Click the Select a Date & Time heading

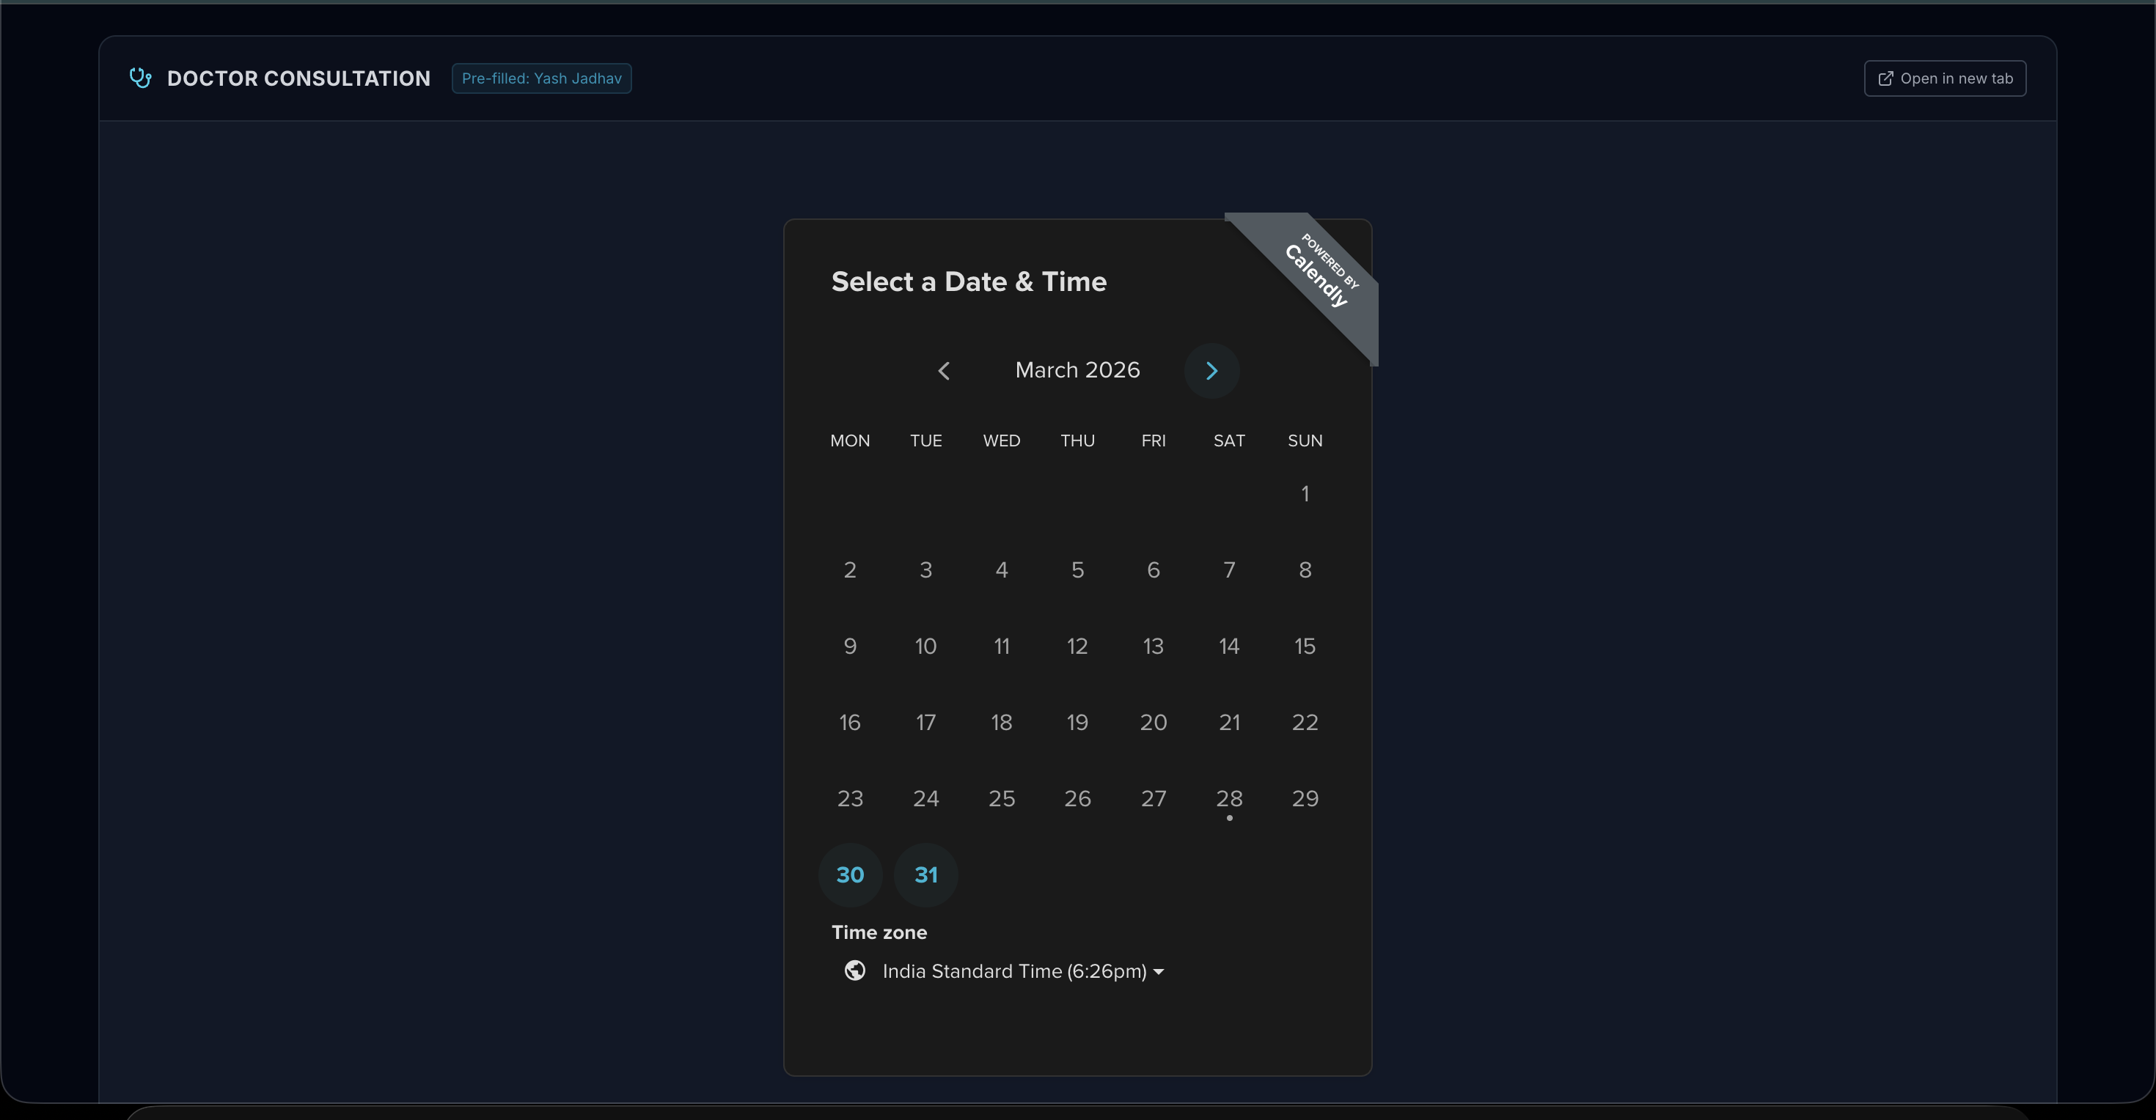[968, 282]
